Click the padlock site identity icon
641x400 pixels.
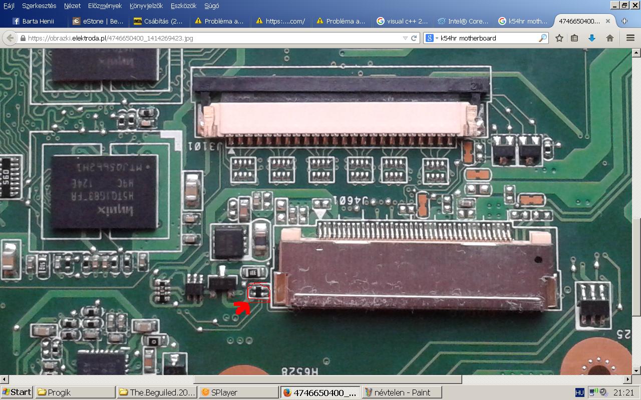(23, 38)
